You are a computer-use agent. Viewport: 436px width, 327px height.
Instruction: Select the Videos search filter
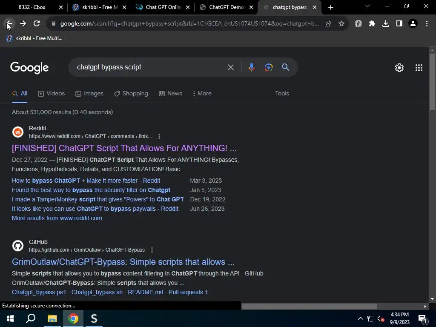coord(51,93)
